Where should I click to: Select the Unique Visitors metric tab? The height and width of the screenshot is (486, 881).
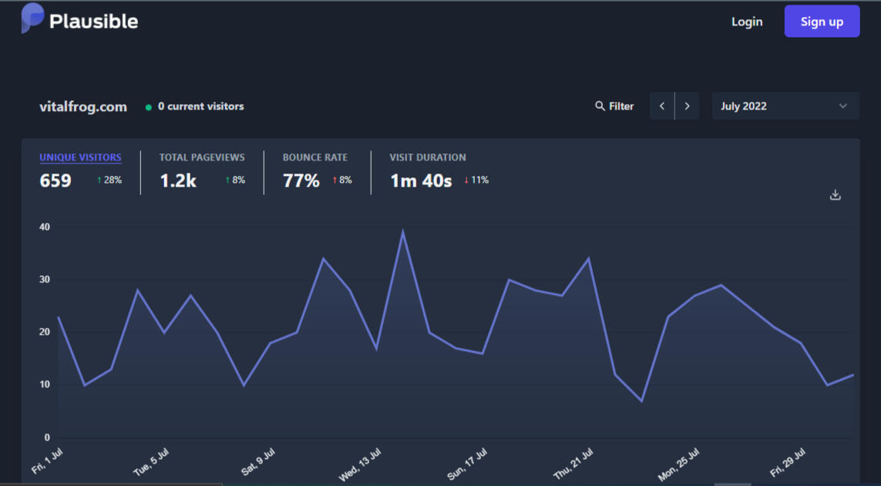coord(80,157)
